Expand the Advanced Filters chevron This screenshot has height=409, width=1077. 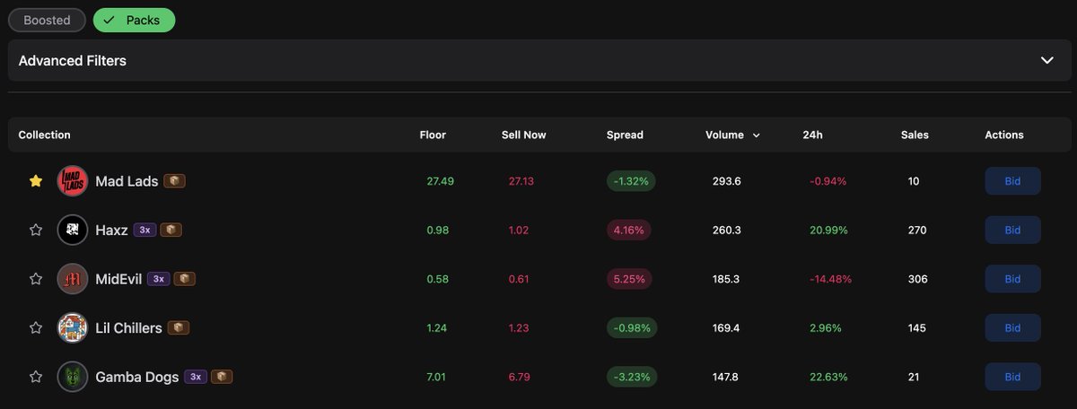[1046, 60]
